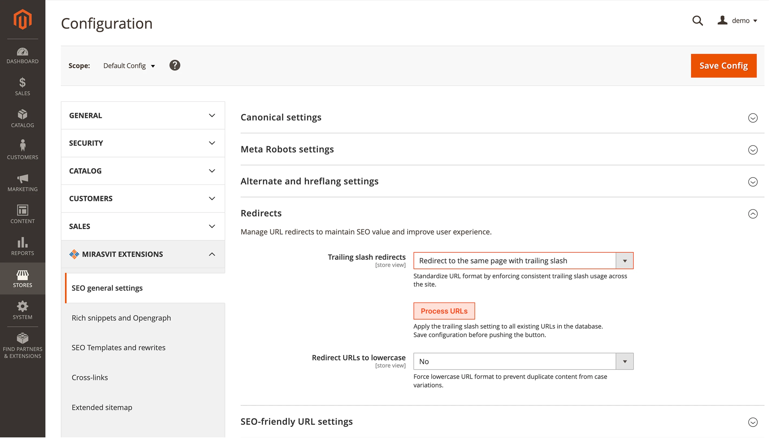Select the Sales icon in the sidebar
The height and width of the screenshot is (442, 780).
coord(22,87)
